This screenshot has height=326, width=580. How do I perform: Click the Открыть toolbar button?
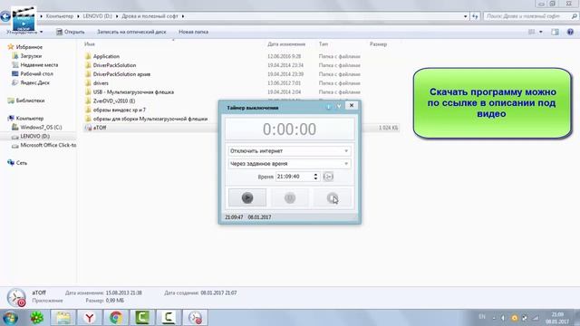coord(71,32)
